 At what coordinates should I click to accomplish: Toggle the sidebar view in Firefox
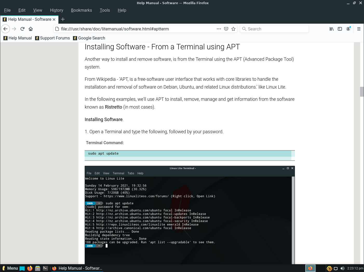340,29
